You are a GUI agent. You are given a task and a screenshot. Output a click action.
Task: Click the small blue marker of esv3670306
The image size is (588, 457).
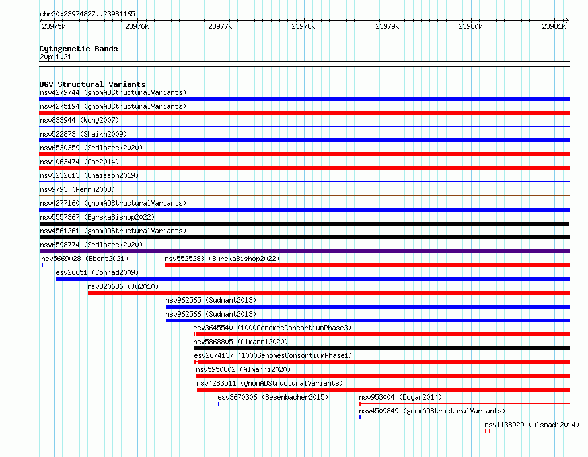tap(219, 404)
